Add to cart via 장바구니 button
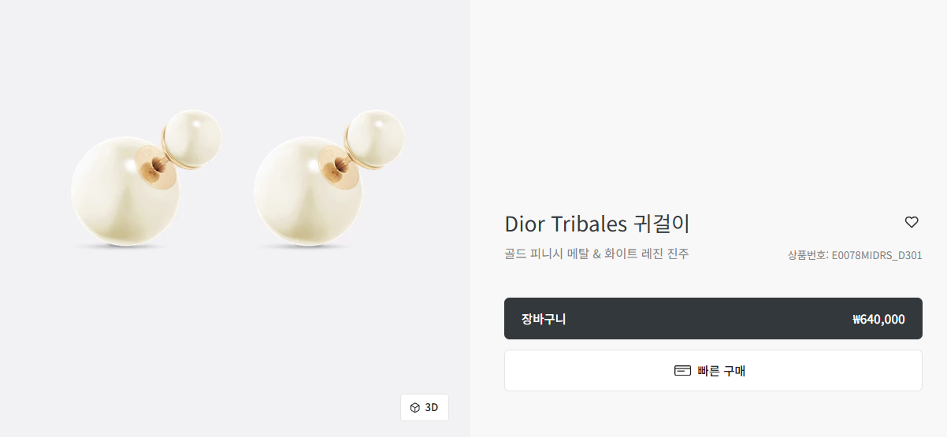Screen dimensions: 947x437 (x=713, y=319)
